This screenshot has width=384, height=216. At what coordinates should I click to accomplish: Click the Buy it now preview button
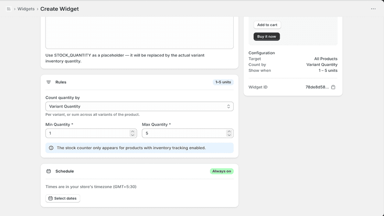267,37
